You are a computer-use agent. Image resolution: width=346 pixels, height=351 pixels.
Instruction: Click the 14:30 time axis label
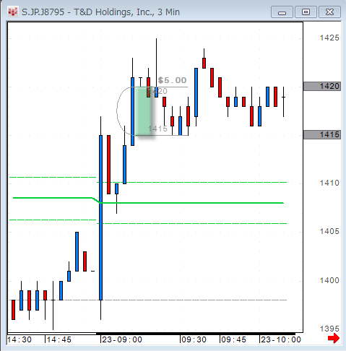coord(20,339)
